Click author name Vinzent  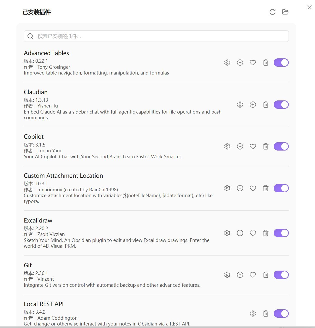[x=46, y=279]
